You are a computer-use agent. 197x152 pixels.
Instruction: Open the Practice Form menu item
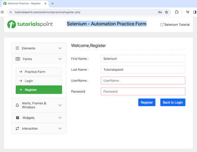point(39,72)
